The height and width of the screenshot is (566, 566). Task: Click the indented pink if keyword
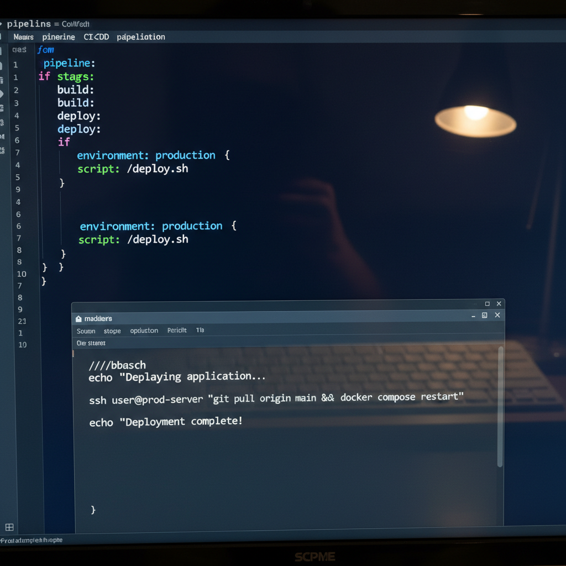[64, 142]
